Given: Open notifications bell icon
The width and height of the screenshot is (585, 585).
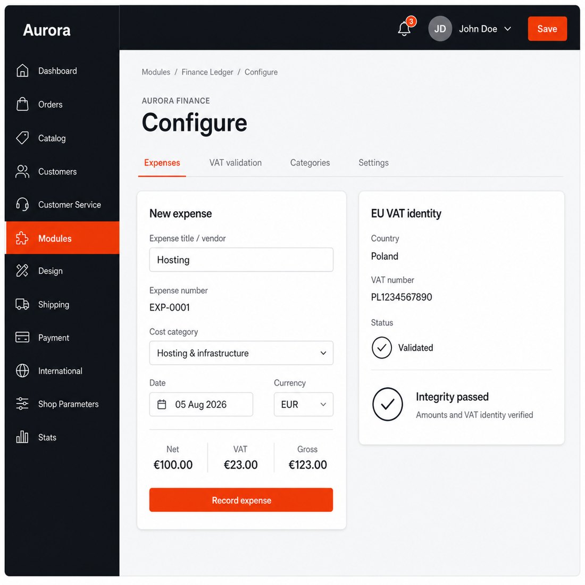Looking at the screenshot, I should pos(404,29).
